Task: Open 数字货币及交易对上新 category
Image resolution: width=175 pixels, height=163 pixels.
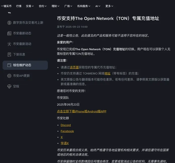Action: (x=25, y=23)
